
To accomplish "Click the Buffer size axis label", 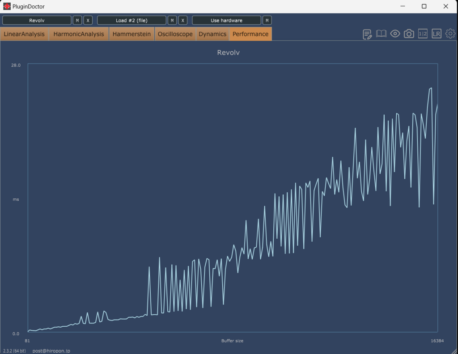I will (x=232, y=341).
